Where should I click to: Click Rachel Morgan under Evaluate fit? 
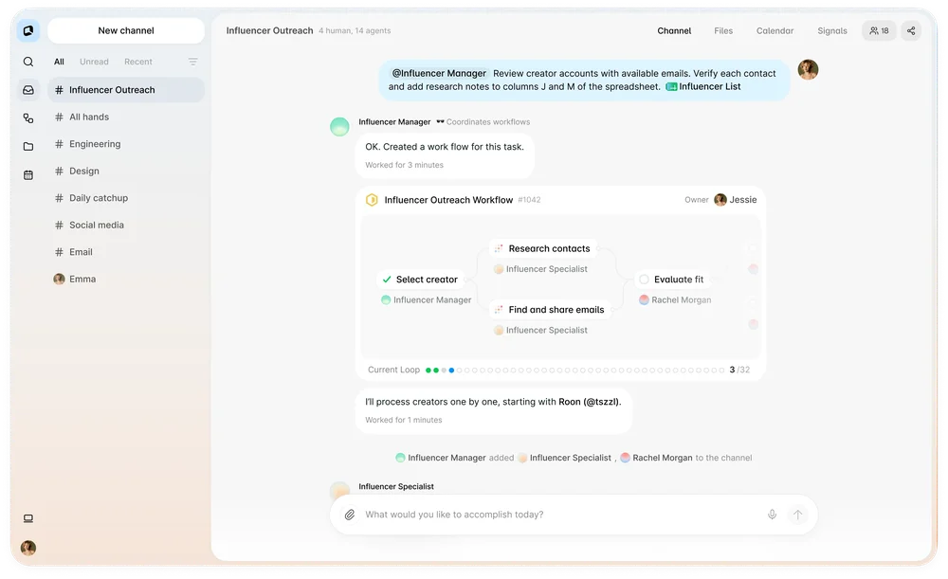(x=675, y=299)
